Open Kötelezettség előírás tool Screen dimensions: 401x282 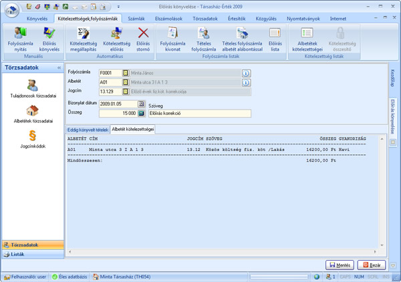pyautogui.click(x=116, y=39)
